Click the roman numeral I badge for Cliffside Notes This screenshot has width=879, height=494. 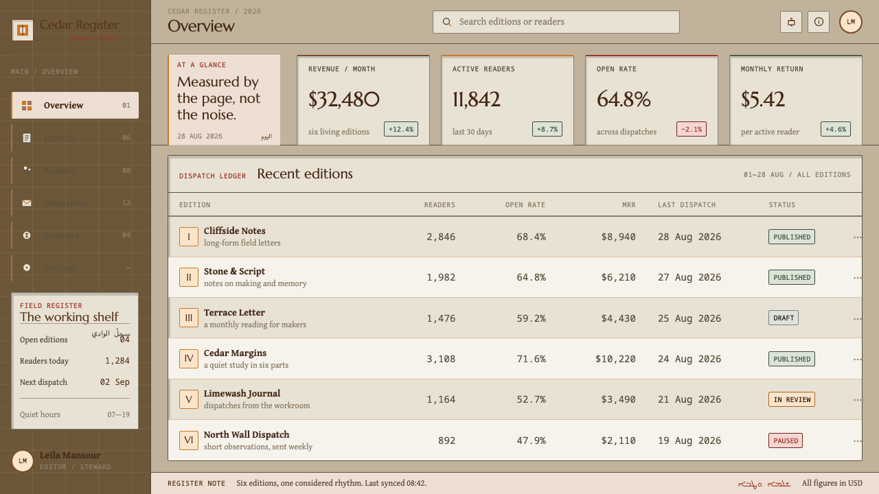coord(189,237)
